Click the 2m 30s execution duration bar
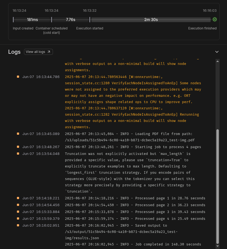 (x=151, y=20)
